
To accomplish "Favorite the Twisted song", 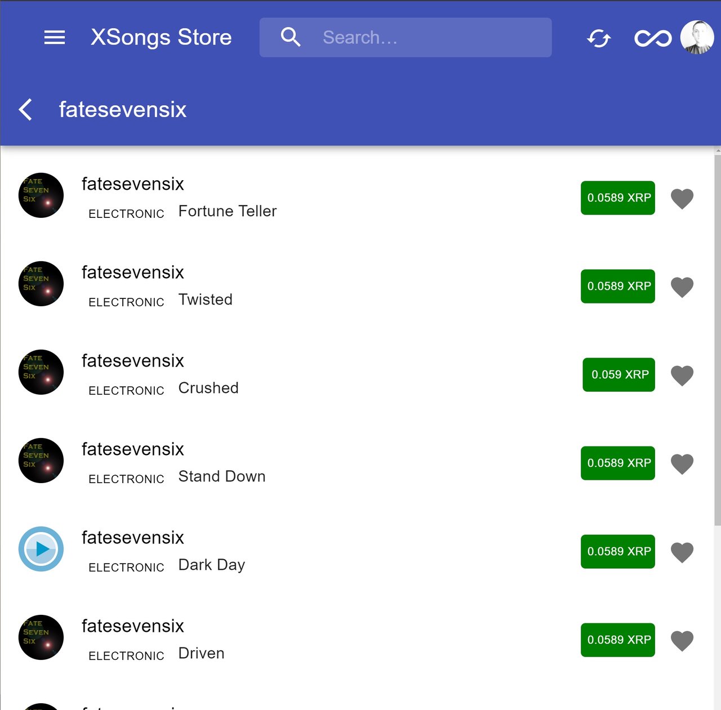I will pyautogui.click(x=682, y=287).
